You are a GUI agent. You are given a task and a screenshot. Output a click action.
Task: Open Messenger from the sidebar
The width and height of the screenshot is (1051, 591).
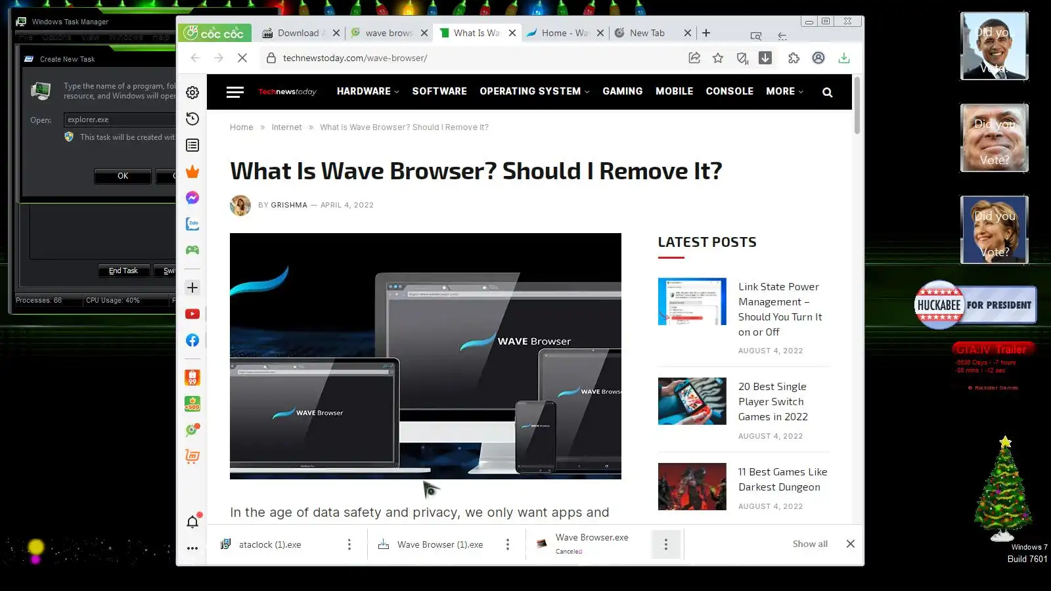tap(192, 198)
